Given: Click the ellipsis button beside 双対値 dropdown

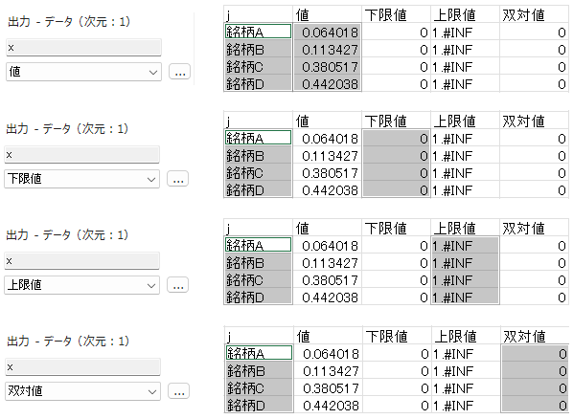Looking at the screenshot, I should (x=178, y=391).
